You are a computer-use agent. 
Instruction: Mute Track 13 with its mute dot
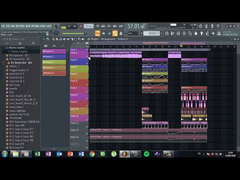click(x=87, y=133)
